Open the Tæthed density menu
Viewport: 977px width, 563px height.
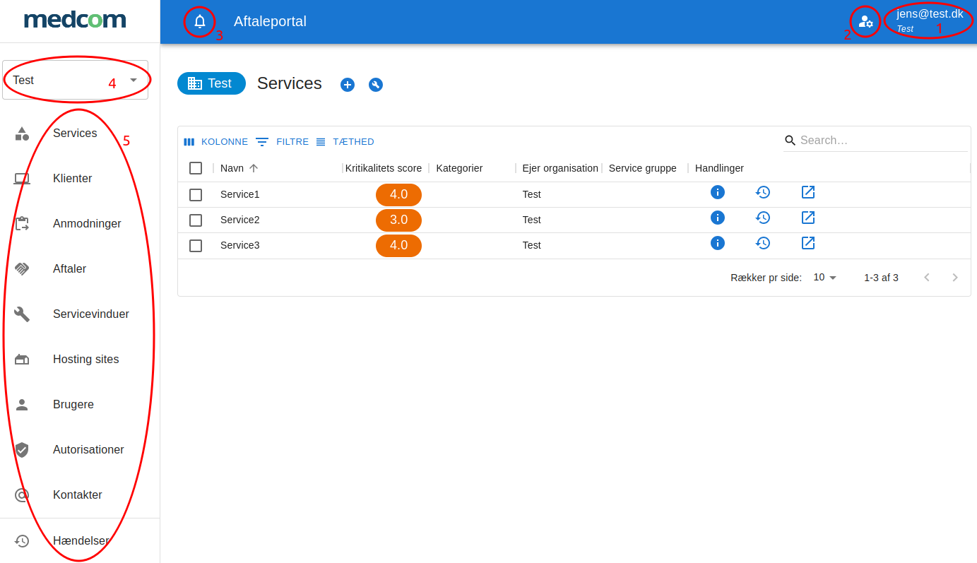[x=345, y=142]
